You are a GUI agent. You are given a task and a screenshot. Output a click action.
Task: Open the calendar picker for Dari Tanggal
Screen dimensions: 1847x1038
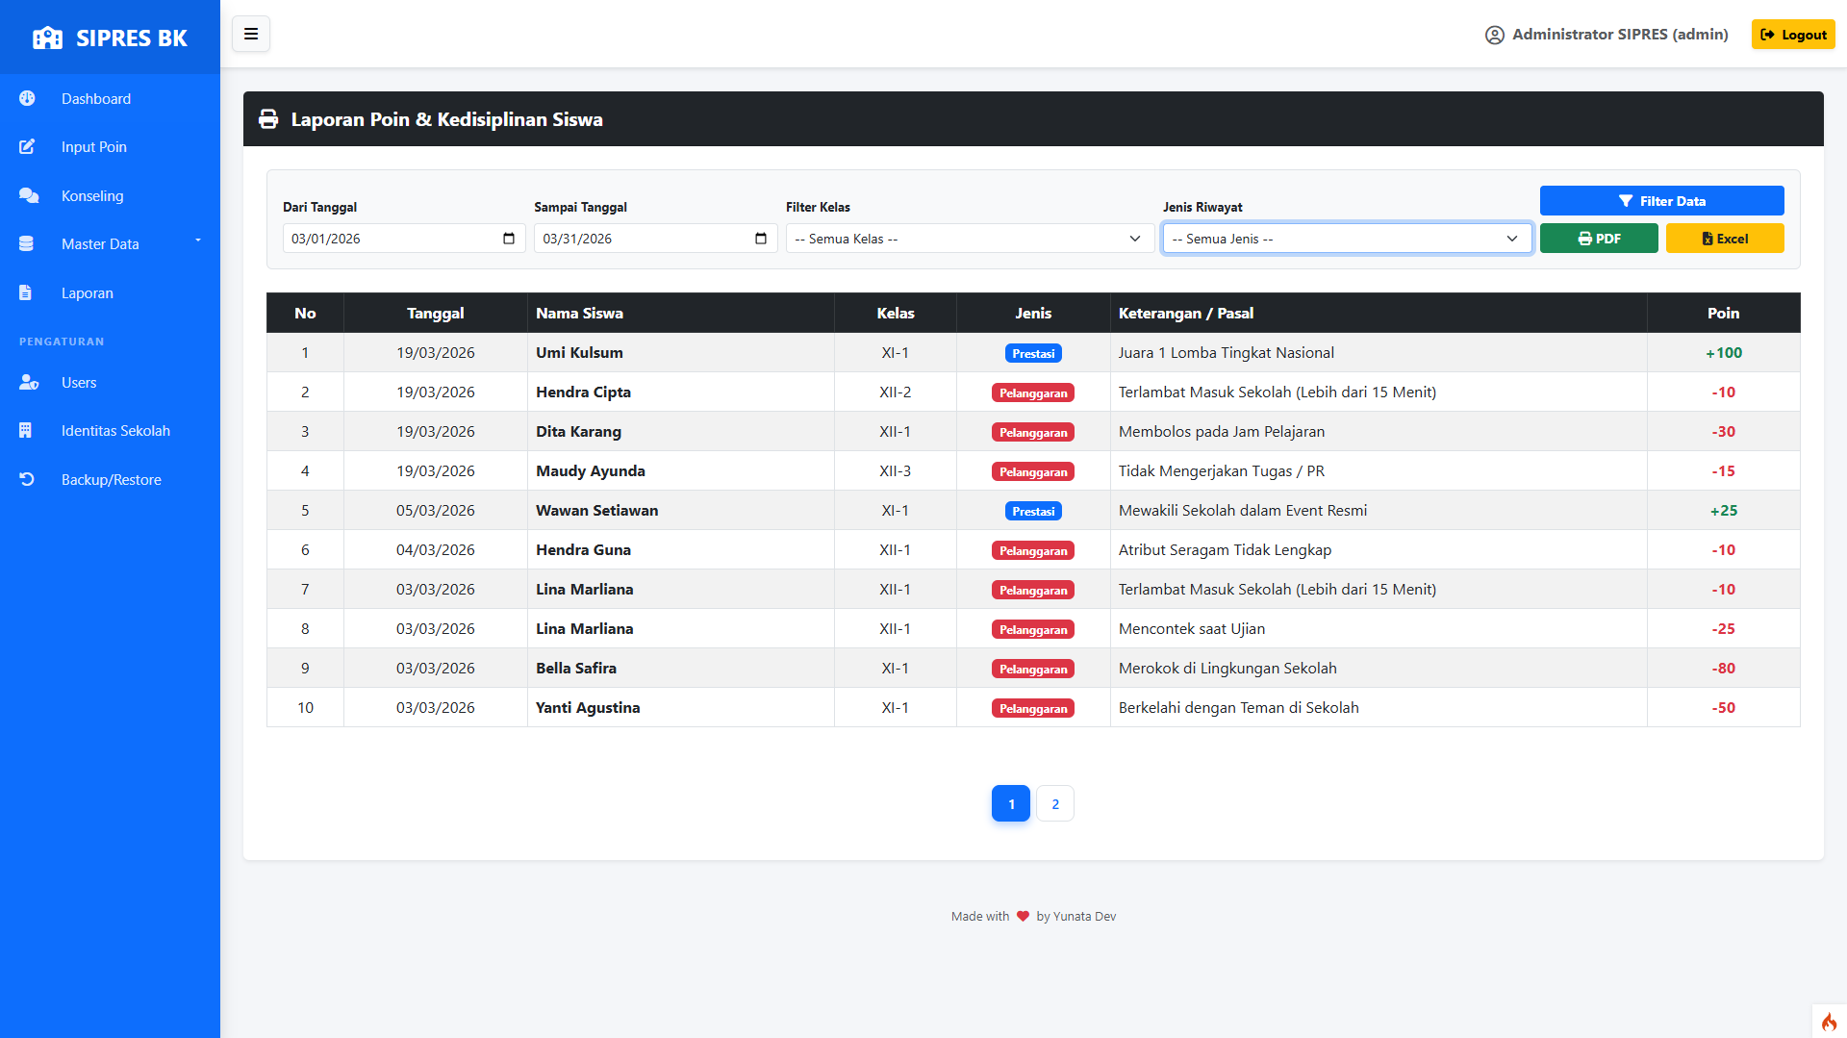tap(509, 239)
